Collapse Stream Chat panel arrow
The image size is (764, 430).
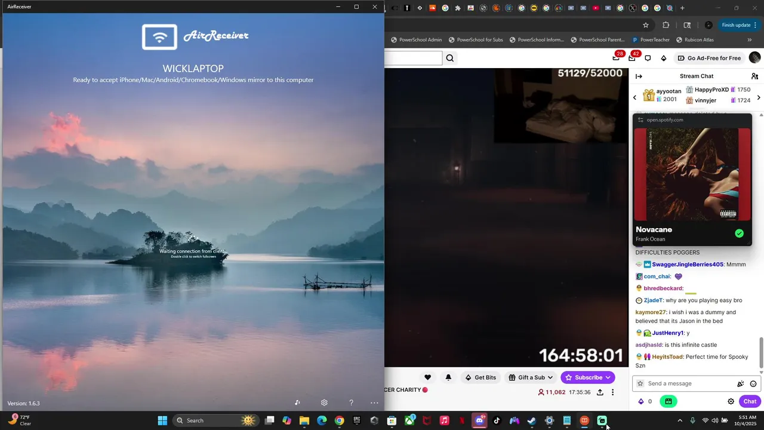pos(639,76)
